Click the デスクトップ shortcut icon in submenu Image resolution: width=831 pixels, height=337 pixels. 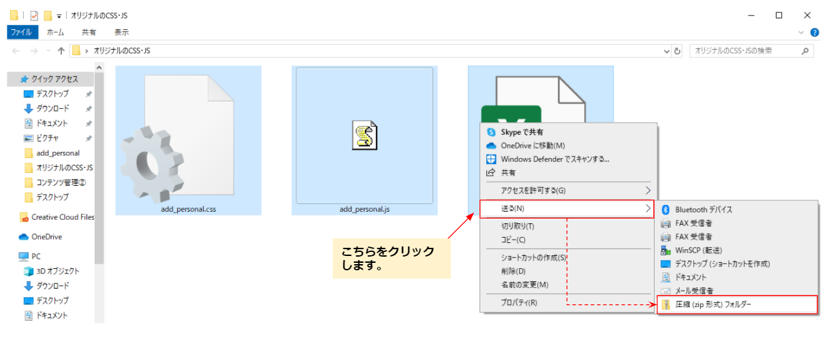(x=666, y=264)
